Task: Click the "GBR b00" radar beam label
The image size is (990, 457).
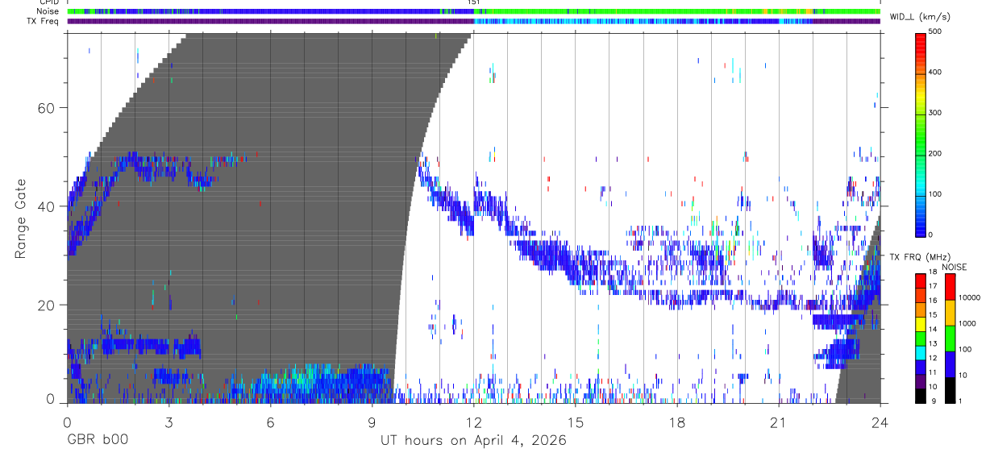Action: pos(98,440)
